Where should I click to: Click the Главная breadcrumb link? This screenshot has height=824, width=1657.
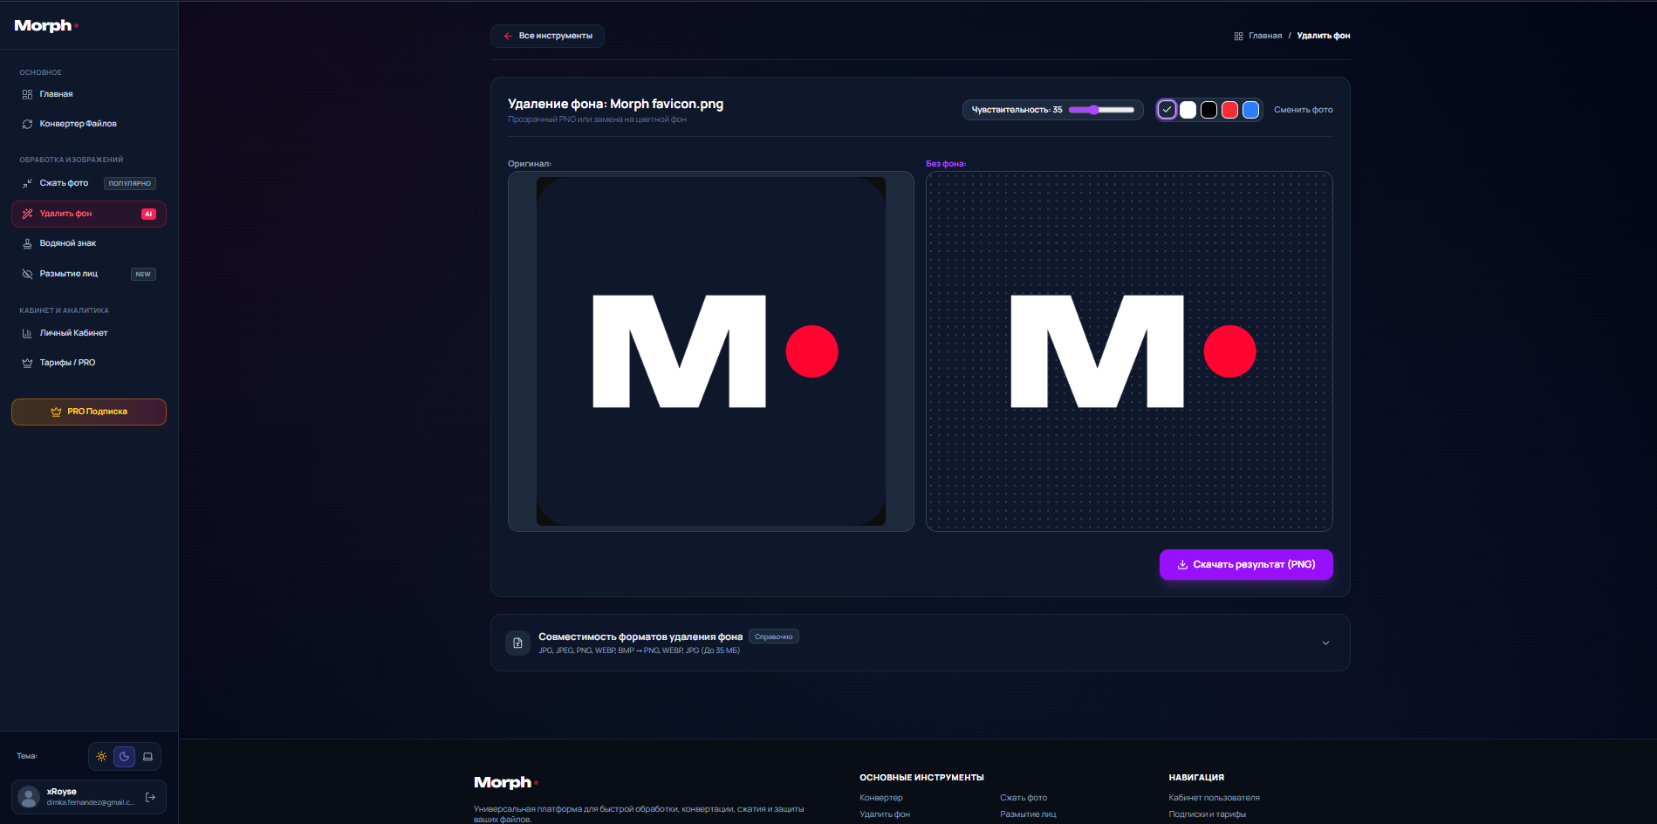(1265, 36)
